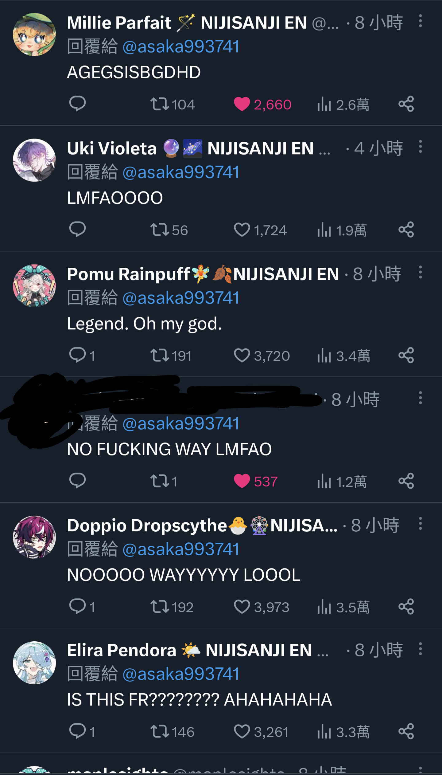View analytics of Doppio Dropscythe's tweet
This screenshot has height=775, width=442.
click(343, 607)
